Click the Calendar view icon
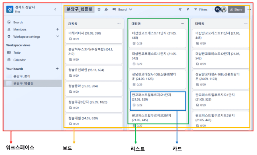 [x=9, y=60]
